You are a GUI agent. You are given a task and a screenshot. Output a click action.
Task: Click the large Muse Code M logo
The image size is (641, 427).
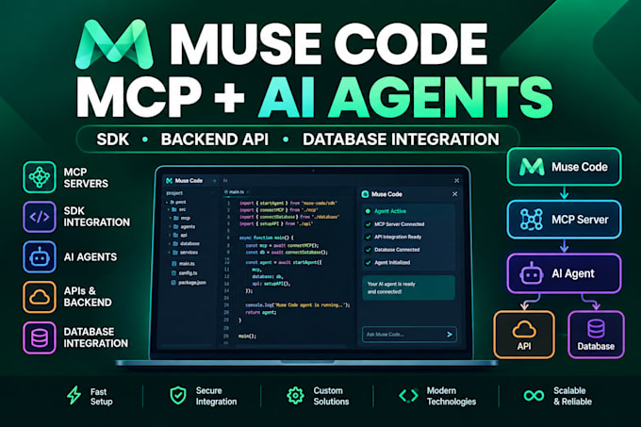point(114,44)
